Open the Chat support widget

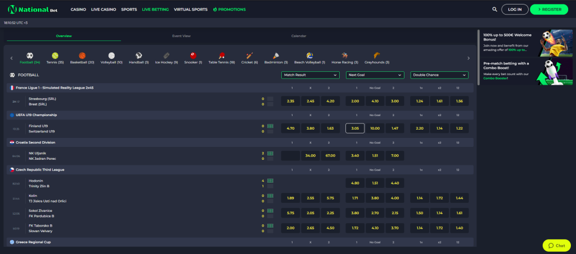556,246
